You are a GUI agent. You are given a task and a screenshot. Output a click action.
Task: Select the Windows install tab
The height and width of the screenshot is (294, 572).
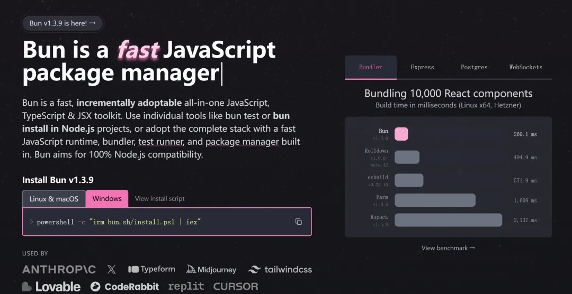pyautogui.click(x=107, y=198)
